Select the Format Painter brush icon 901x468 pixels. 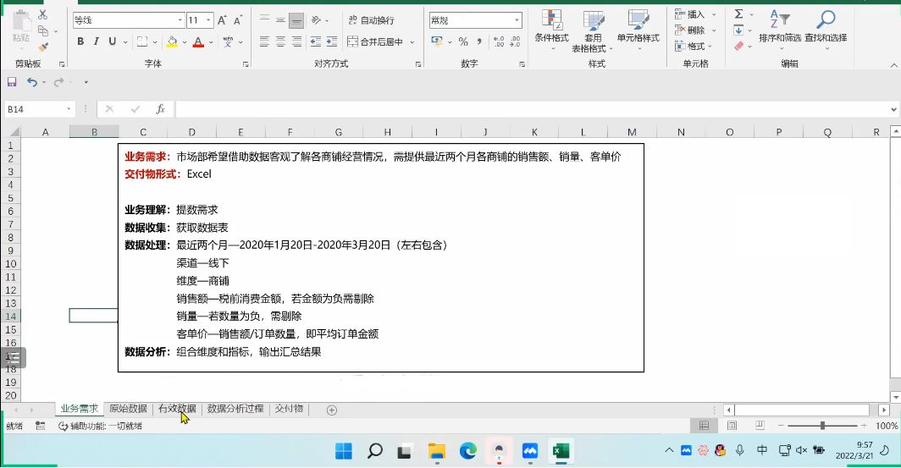click(43, 47)
